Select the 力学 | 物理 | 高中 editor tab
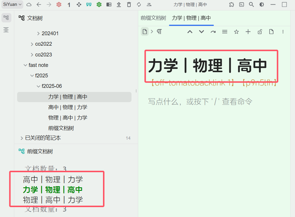The width and height of the screenshot is (295, 217). 191,18
